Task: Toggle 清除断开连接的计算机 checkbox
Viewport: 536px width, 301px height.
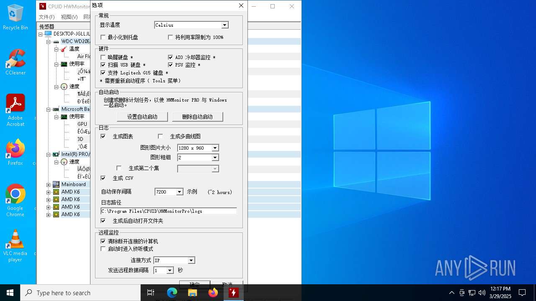Action: (103, 241)
